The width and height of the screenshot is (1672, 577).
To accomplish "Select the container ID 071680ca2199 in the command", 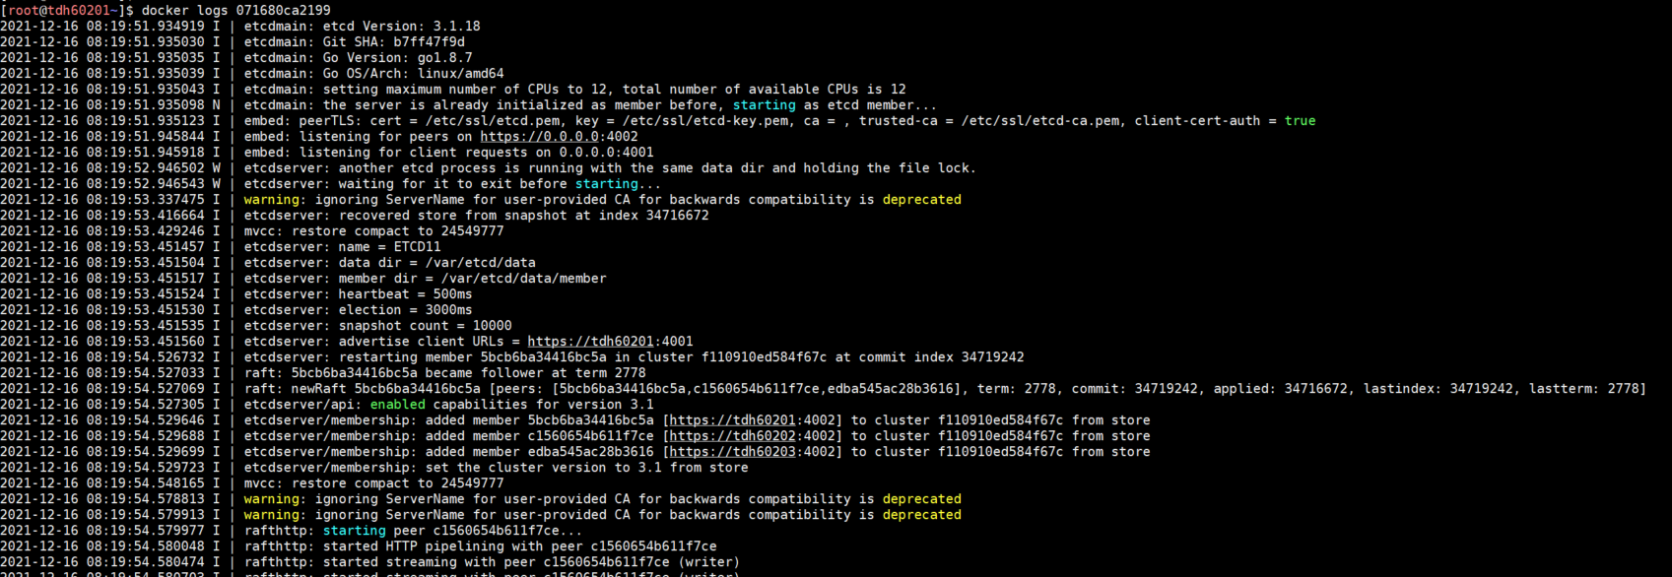I will coord(283,11).
